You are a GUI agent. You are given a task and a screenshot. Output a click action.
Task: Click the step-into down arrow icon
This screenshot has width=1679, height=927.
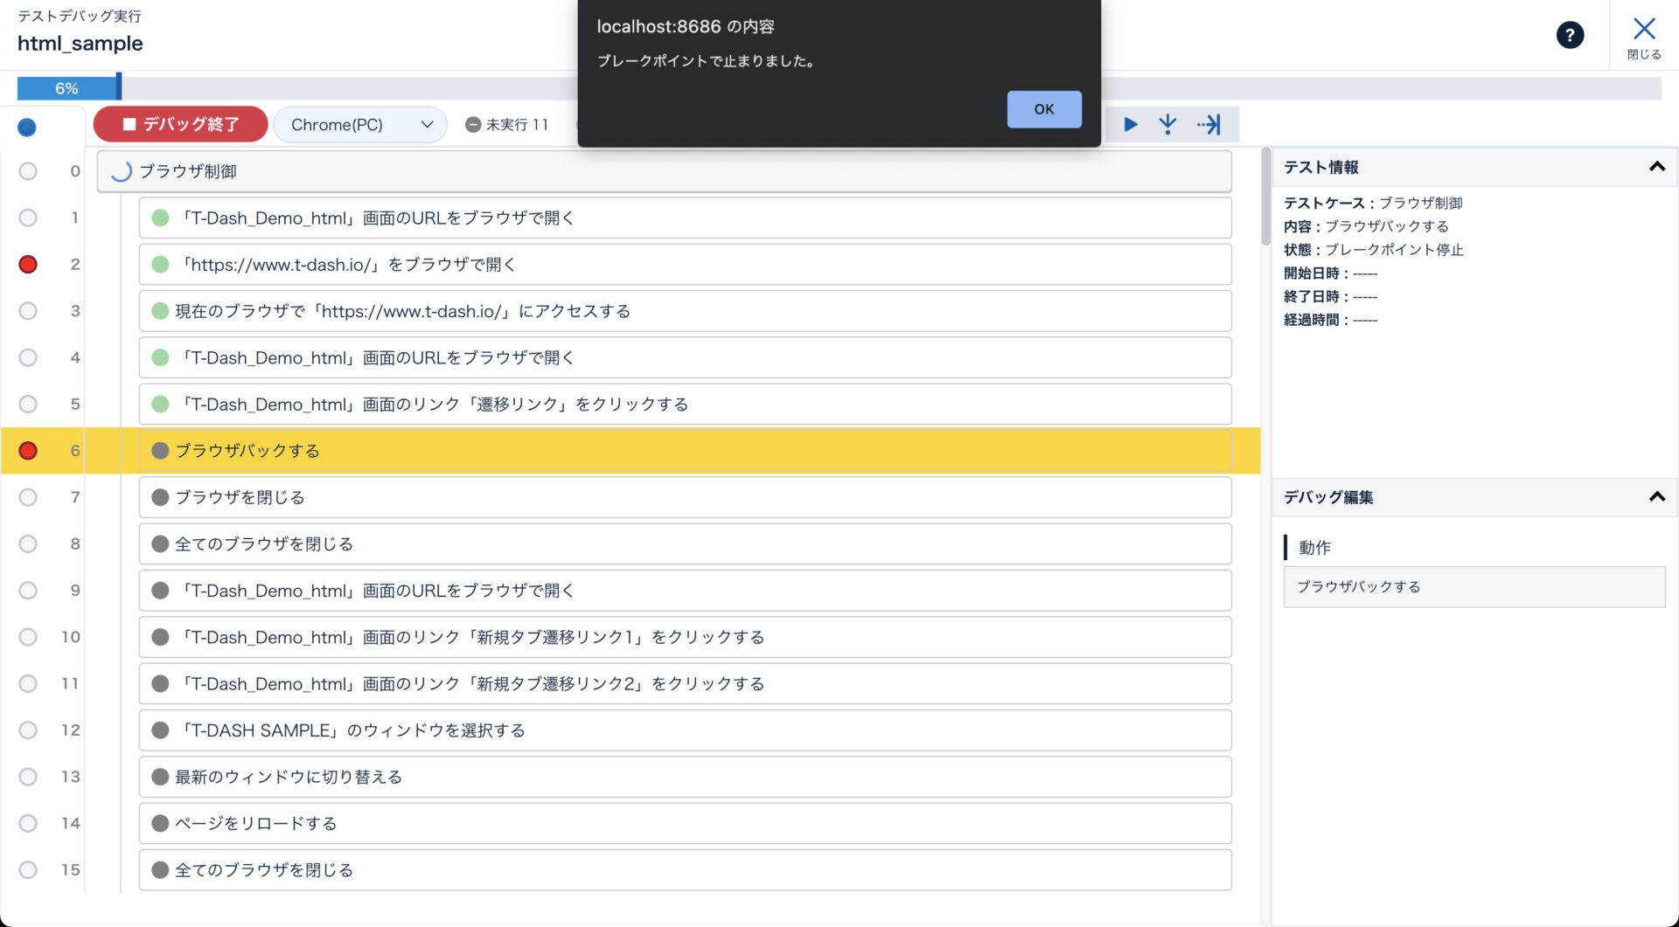point(1167,124)
